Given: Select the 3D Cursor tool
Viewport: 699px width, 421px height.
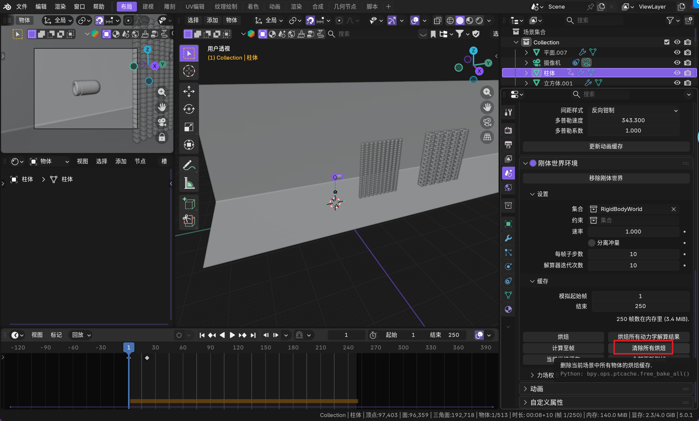Looking at the screenshot, I should click(189, 71).
